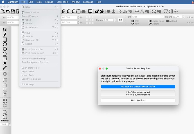
Task: Click the Radius 10.0 stepper arrows
Action: coord(10,124)
